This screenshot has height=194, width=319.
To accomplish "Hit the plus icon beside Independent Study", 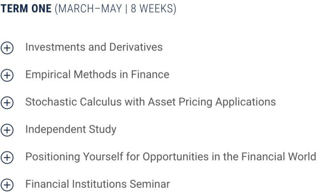I will (x=7, y=130).
